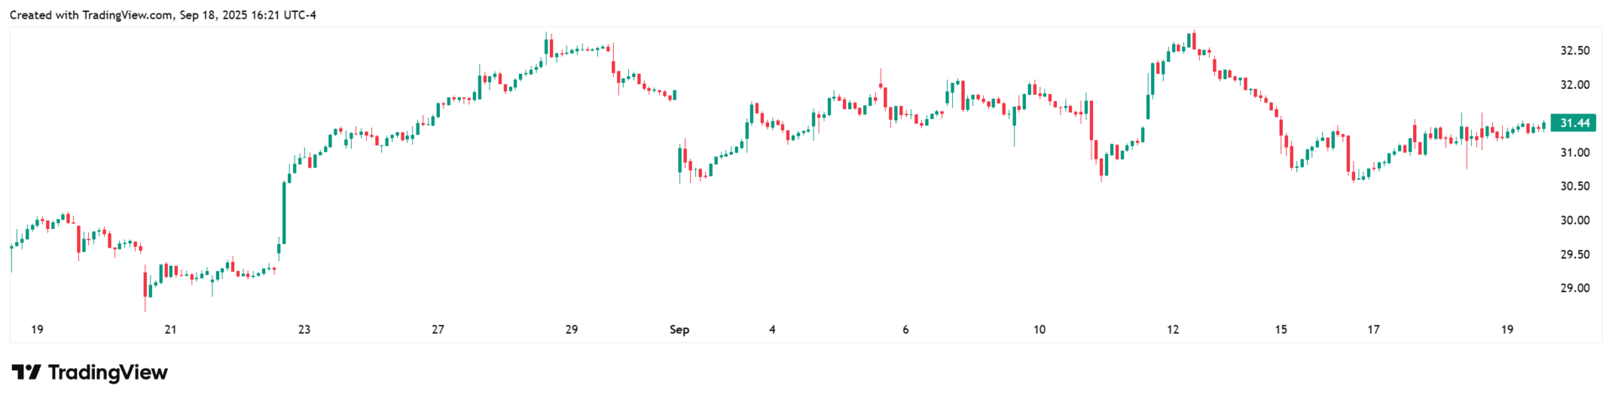Click the 30.00 price axis label
This screenshot has height=402, width=1612.
[1574, 221]
